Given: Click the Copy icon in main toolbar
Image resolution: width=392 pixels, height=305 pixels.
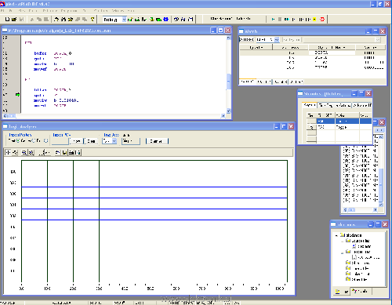Looking at the screenshot, I should click(x=39, y=19).
